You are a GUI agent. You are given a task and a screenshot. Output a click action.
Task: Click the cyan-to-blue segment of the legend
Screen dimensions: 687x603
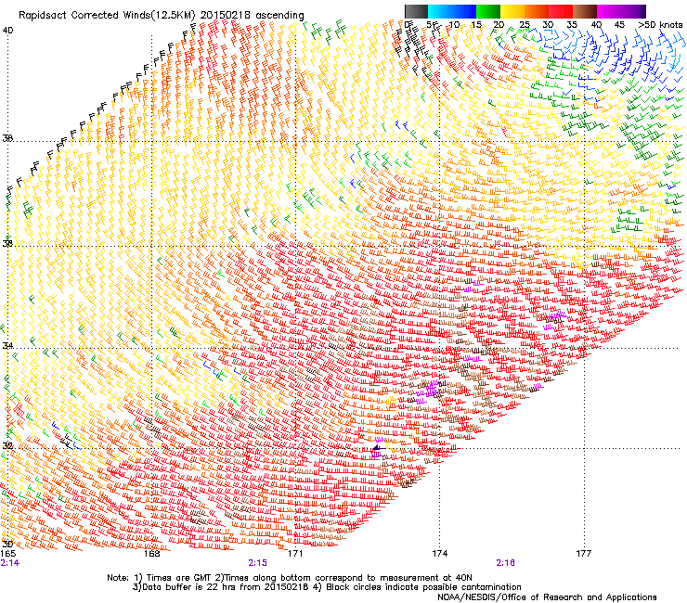(x=452, y=11)
